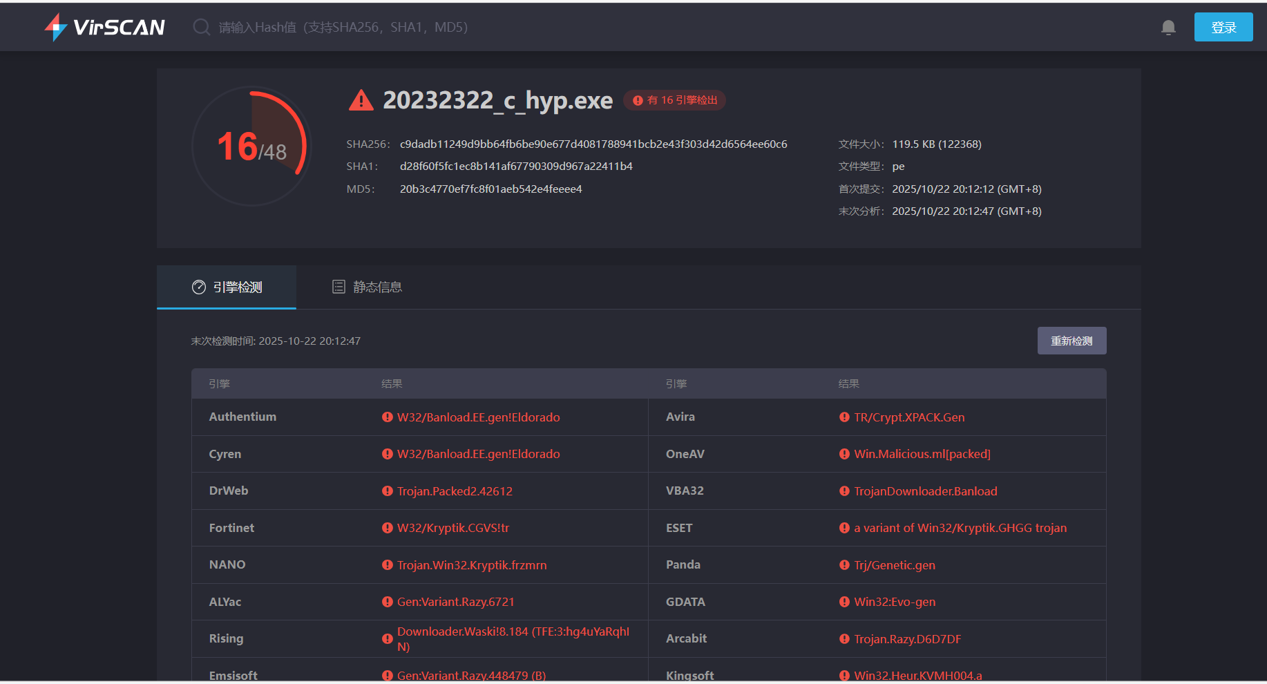Click the file type value pe

898,167
